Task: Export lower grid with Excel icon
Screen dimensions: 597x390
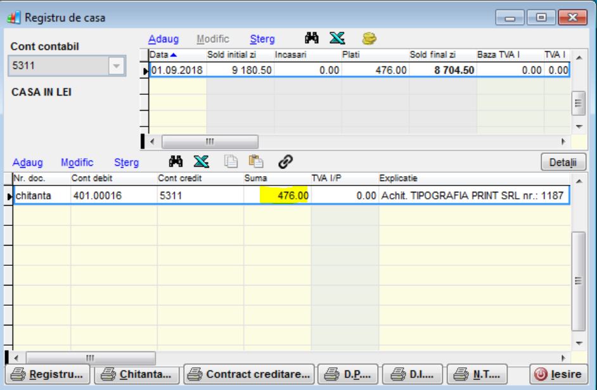Action: (x=201, y=161)
